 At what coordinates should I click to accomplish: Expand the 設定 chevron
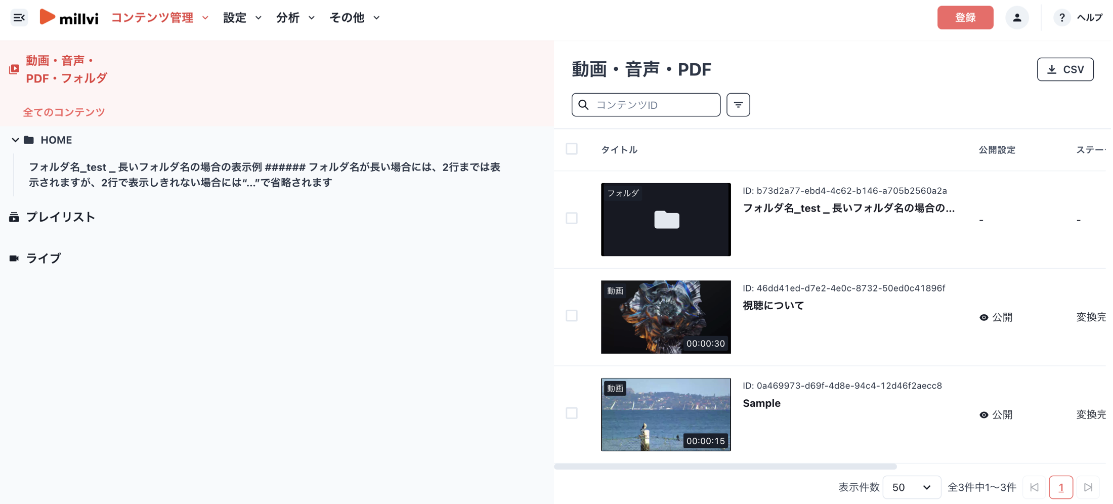259,18
